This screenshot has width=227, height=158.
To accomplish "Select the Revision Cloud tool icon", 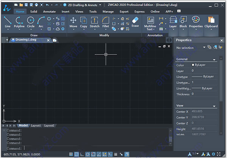I will [x=58, y=29].
